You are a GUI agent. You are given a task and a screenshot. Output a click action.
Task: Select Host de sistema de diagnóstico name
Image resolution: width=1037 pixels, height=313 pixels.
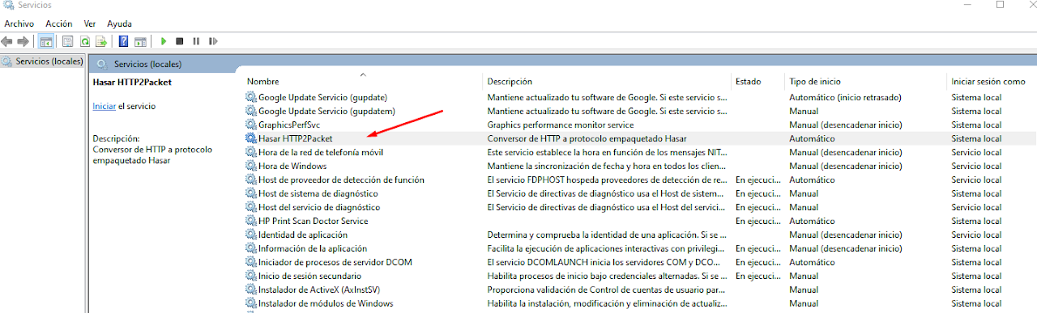click(x=318, y=193)
